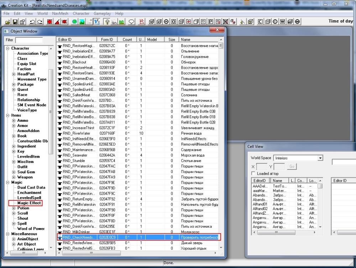Select the RND_Blackout row
Image resolution: width=356 pixels, height=268 pixels.
(x=137, y=62)
